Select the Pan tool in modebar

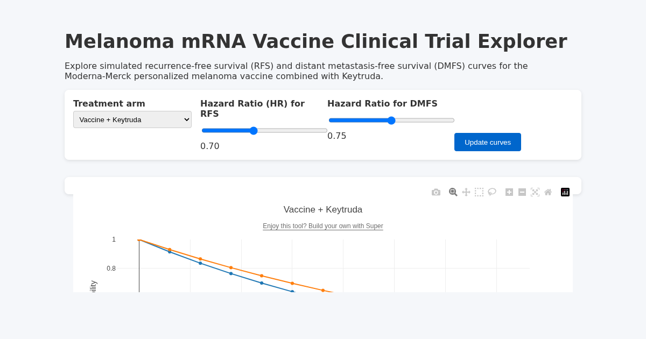point(466,192)
